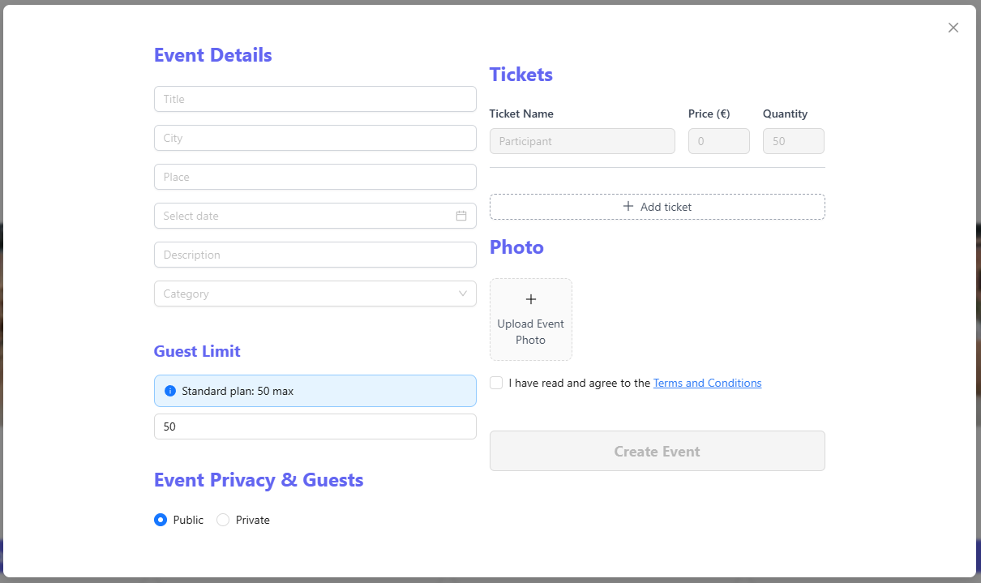Click the Create Event button
981x583 pixels.
tap(658, 451)
